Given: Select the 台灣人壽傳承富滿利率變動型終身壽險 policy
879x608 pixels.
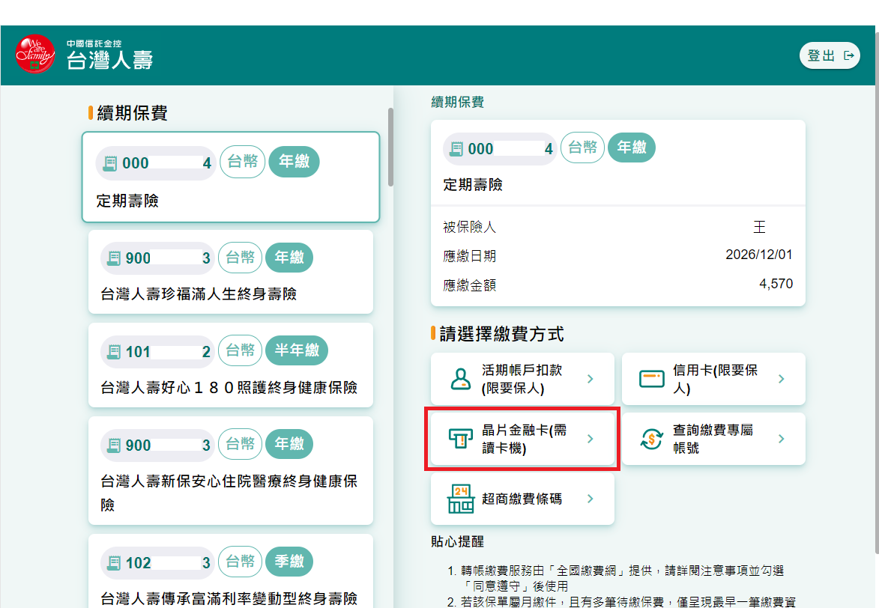Looking at the screenshot, I should (x=231, y=571).
